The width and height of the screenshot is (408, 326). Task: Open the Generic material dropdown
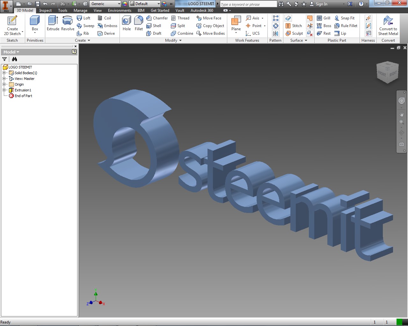coord(106,4)
